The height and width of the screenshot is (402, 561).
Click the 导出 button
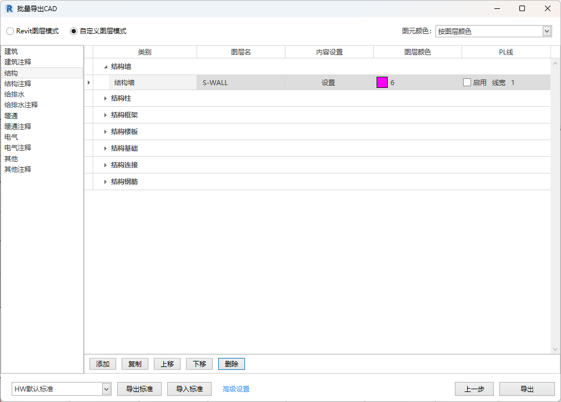click(527, 389)
